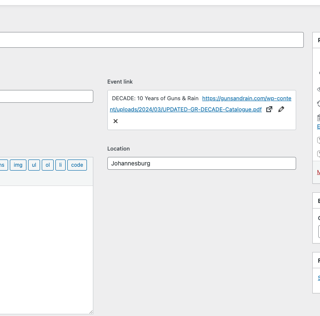Click the calendar icon in Publish panel

[x=318, y=118]
